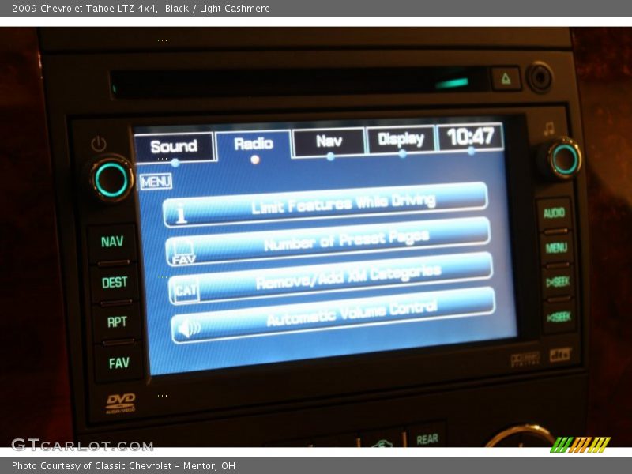Image resolution: width=632 pixels, height=474 pixels.
Task: Tap the music note icon above right knob
Action: 549,127
